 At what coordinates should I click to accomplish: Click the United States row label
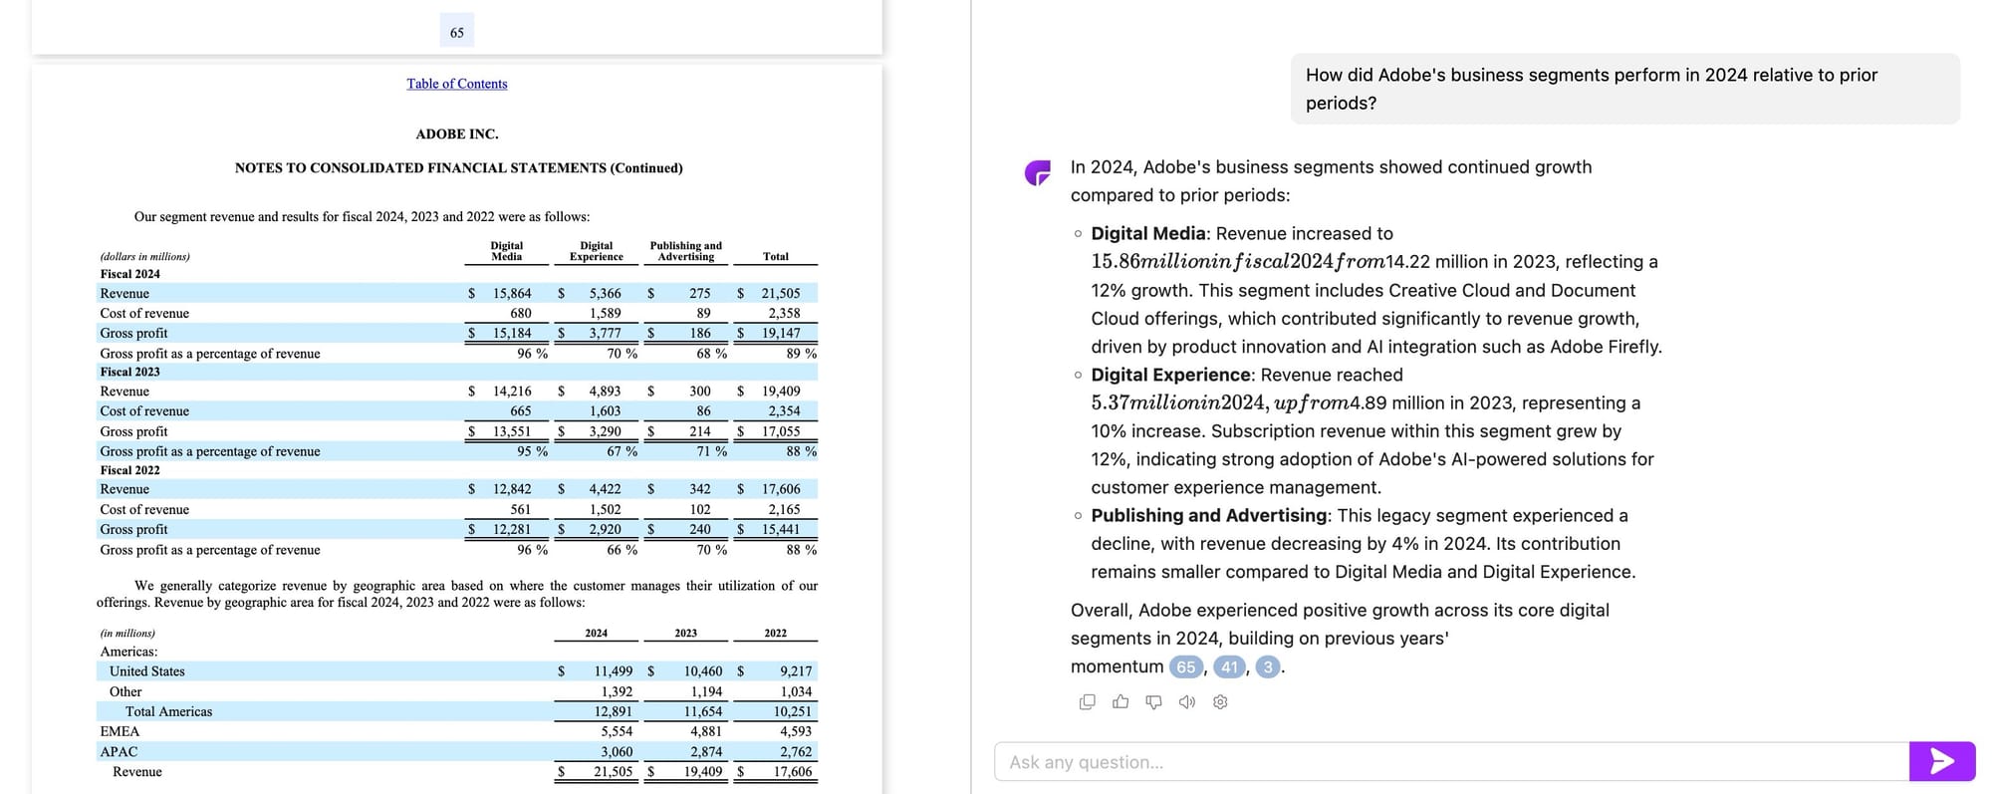pyautogui.click(x=147, y=671)
